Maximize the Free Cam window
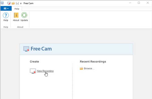 point(139,3)
